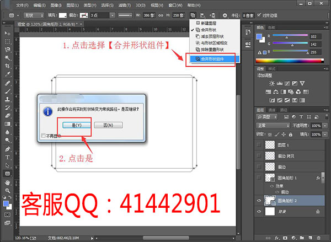
Task: Select the Magic Wand tool
Action: [x=7, y=57]
